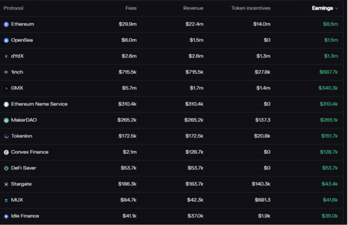The image size is (348, 225).
Task: Click the MUX logo icon
Action: (x=6, y=200)
